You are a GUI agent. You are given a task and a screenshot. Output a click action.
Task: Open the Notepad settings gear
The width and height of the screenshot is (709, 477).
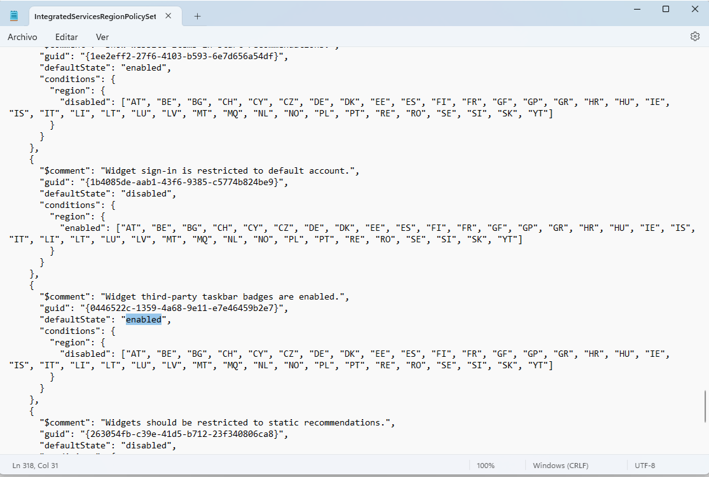point(695,37)
